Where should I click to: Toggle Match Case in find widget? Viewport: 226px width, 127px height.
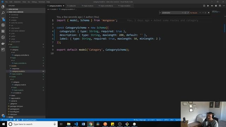click(x=183, y=13)
